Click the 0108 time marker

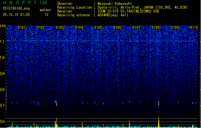coord(156,28)
